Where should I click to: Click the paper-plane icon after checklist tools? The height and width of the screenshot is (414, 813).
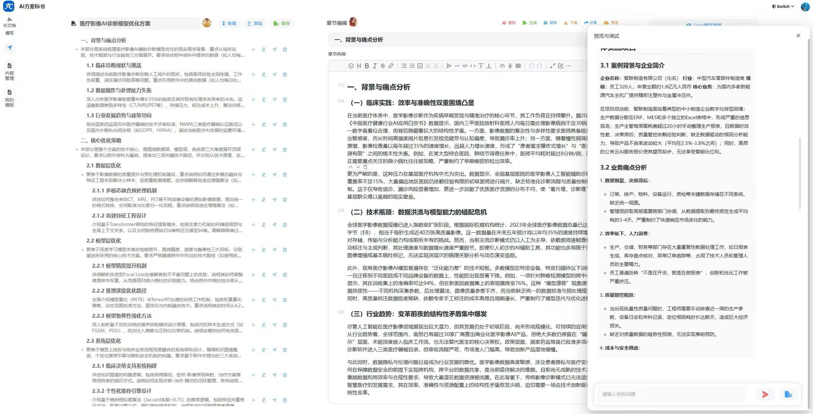(449, 66)
